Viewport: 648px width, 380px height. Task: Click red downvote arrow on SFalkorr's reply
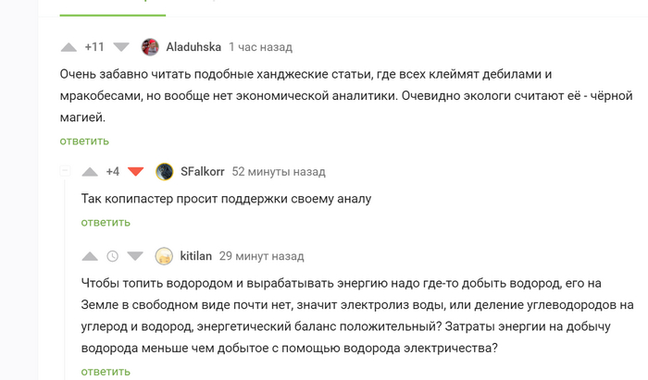[136, 171]
